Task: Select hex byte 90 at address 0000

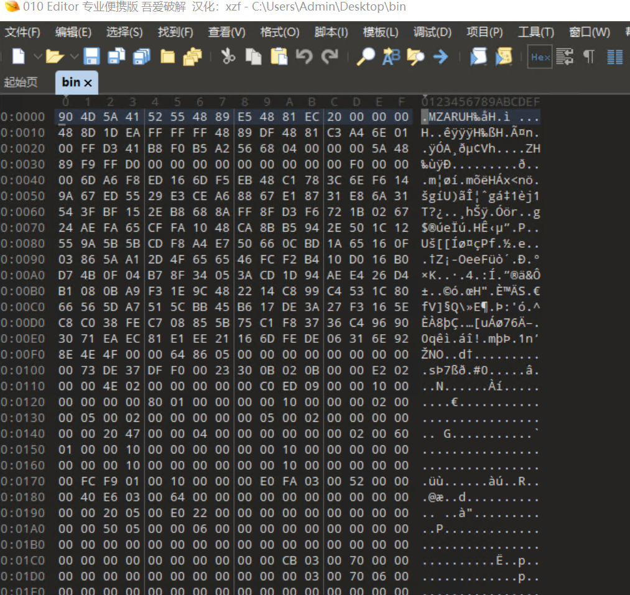Action: pyautogui.click(x=65, y=117)
